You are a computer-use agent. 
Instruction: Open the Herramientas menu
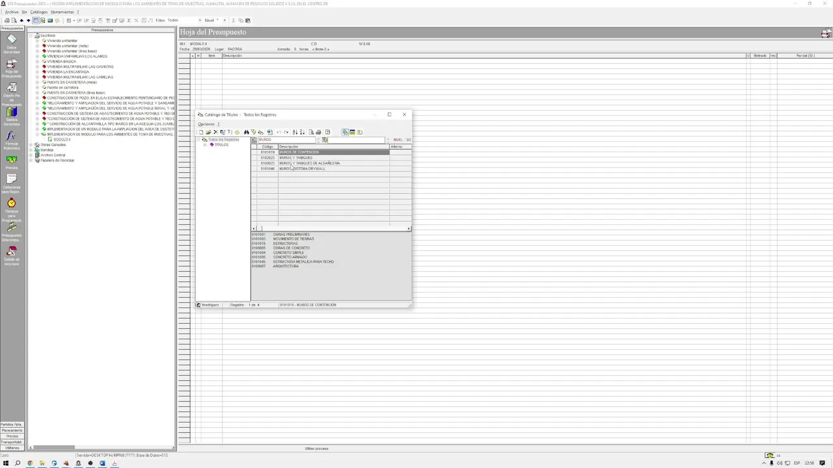pos(62,12)
